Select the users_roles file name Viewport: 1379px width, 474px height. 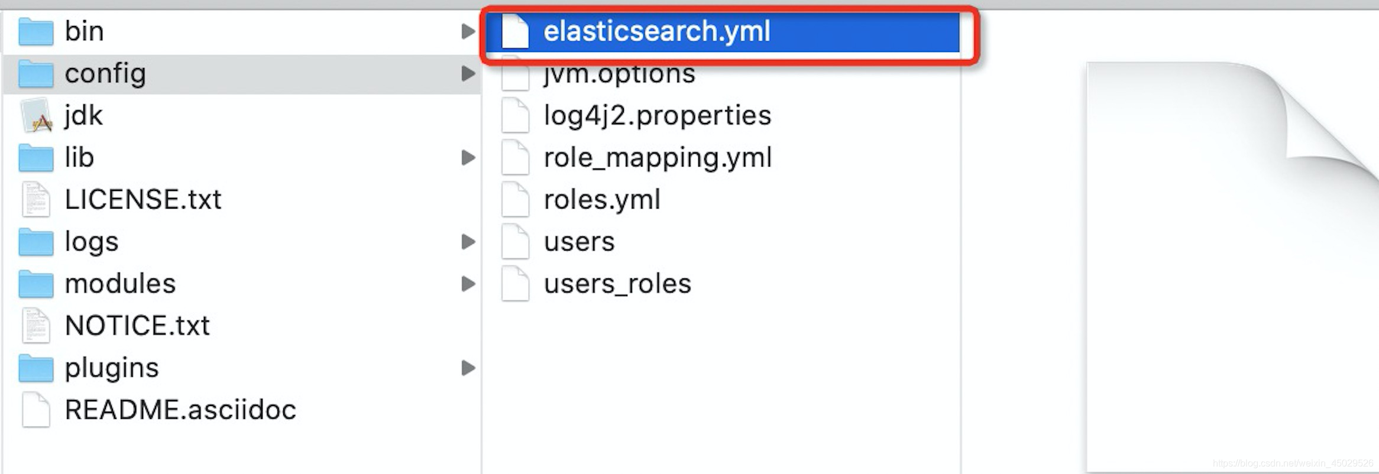pos(617,284)
